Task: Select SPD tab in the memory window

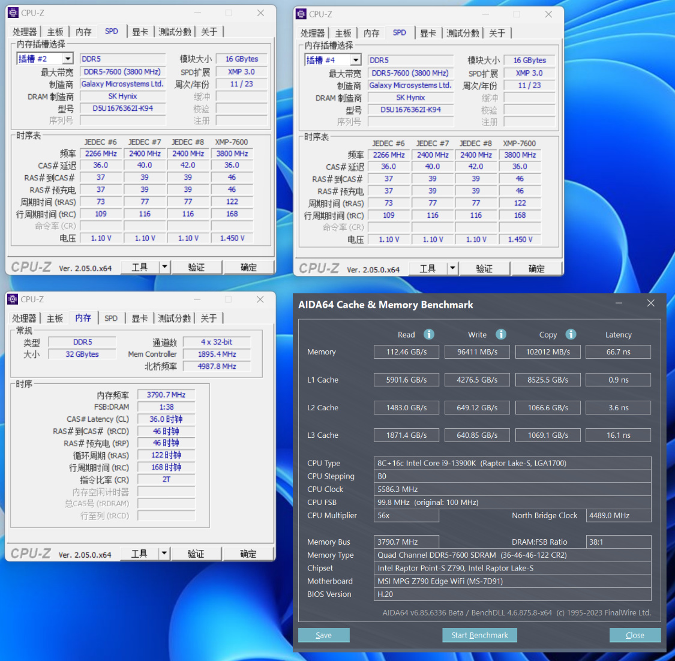Action: tap(111, 318)
